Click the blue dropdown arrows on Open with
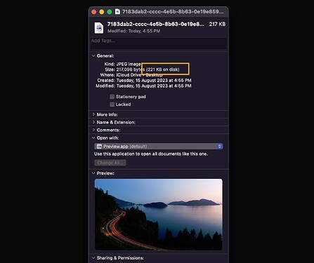 pyautogui.click(x=220, y=147)
